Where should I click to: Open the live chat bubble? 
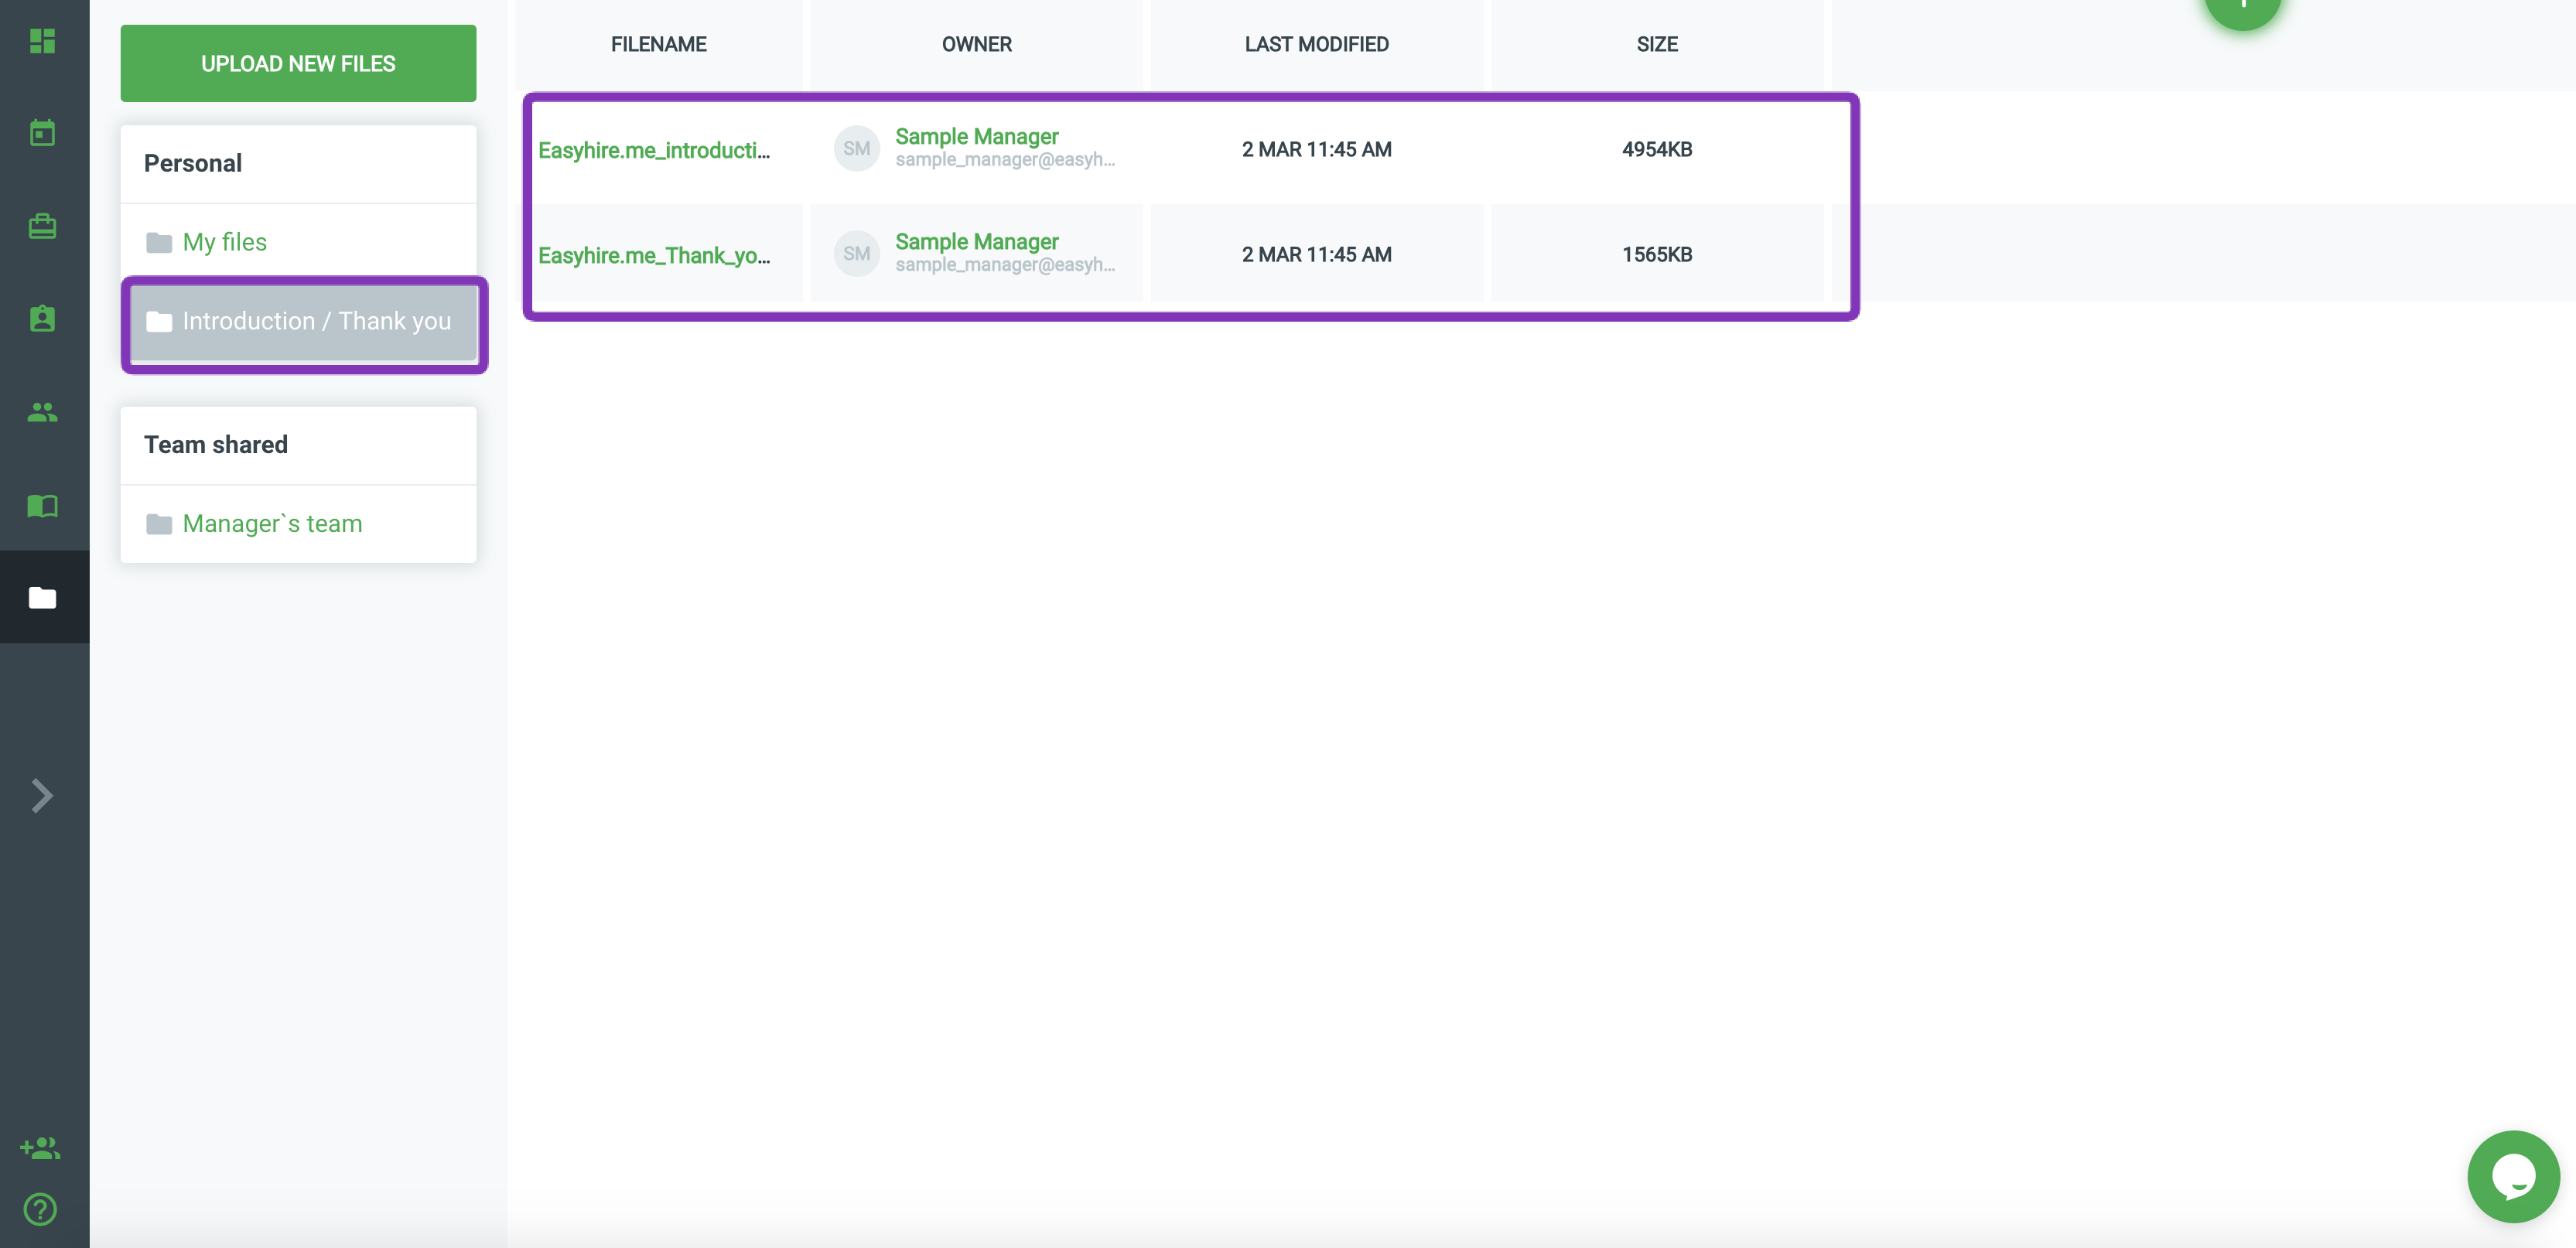[2512, 1176]
